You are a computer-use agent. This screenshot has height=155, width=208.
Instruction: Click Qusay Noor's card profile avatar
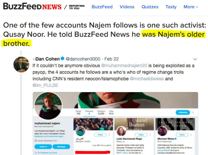click(x=80, y=131)
